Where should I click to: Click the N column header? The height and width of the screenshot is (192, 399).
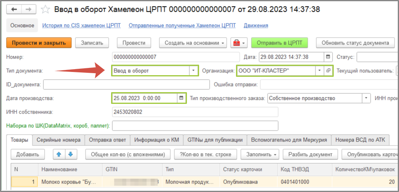click(x=25, y=169)
